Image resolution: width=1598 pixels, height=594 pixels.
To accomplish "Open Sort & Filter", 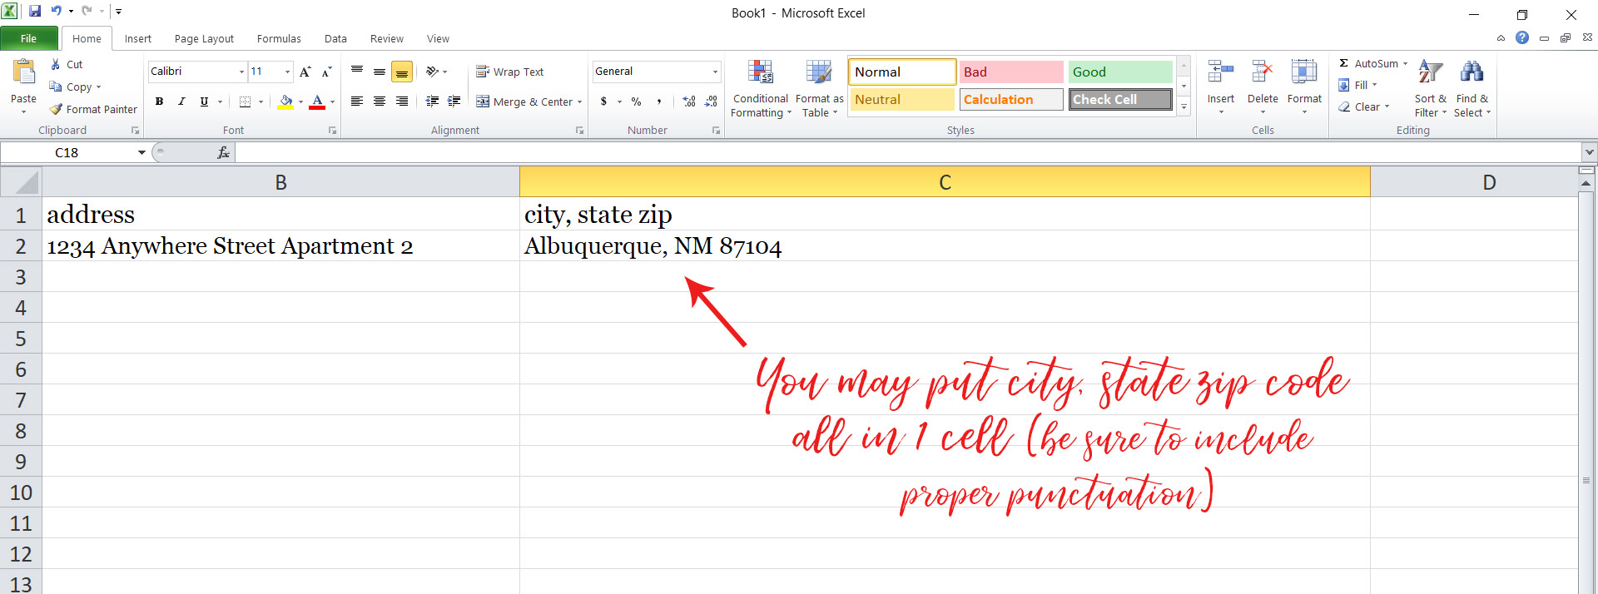I will (x=1431, y=89).
